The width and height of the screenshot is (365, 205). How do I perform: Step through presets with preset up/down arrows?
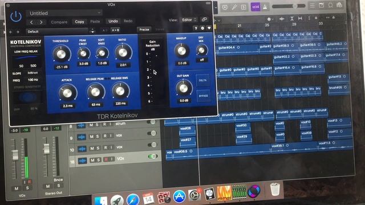92,31
